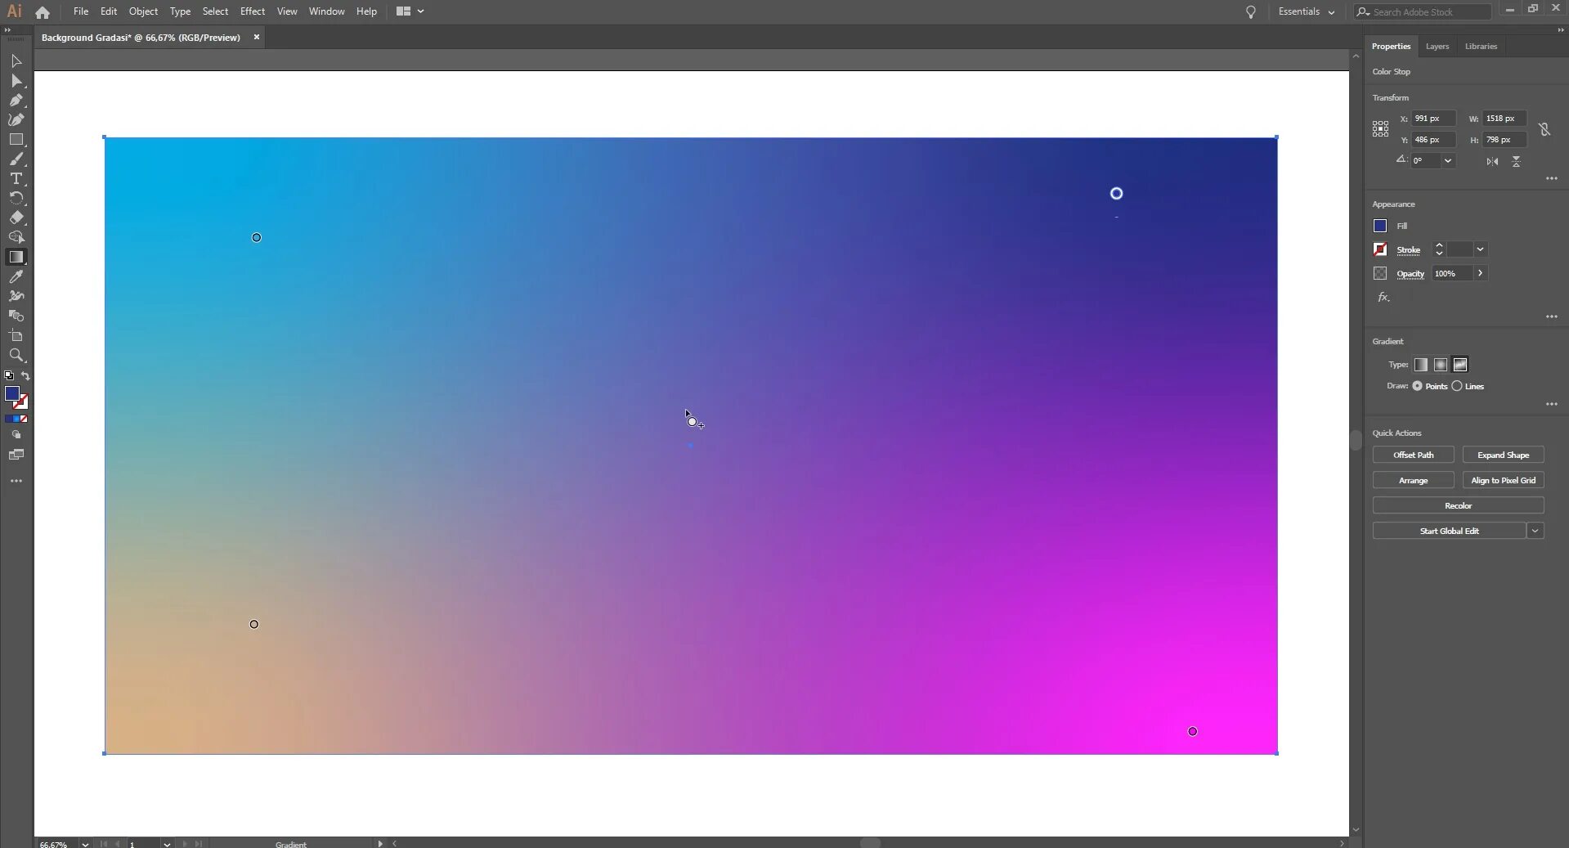Show more Gradient options
The height and width of the screenshot is (848, 1569).
pos(1552,404)
